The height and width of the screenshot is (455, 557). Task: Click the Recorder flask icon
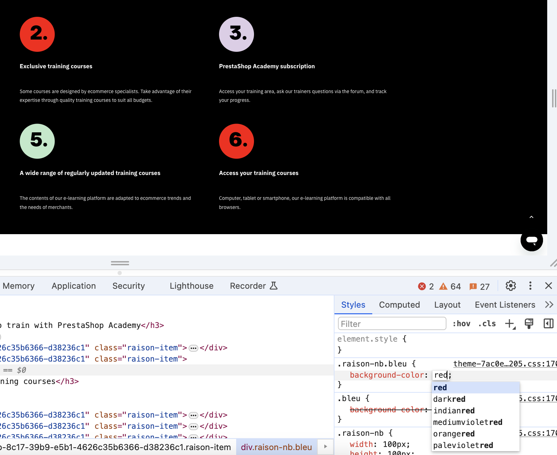274,286
